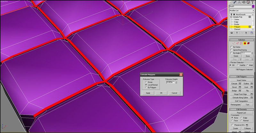256x133 pixels.
Task: Enable Preserve UVs checkbox
Action: (233, 125)
